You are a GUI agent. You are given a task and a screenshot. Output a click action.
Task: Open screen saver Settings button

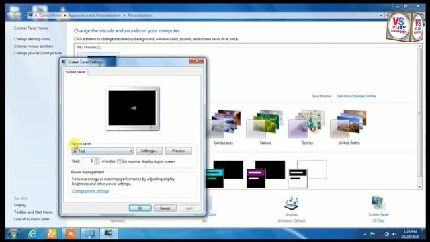(149, 151)
